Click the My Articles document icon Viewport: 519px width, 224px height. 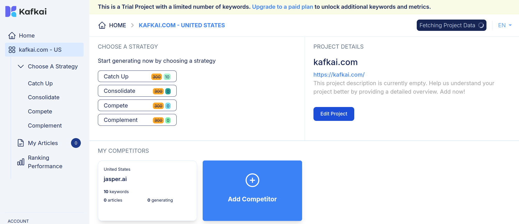21,143
